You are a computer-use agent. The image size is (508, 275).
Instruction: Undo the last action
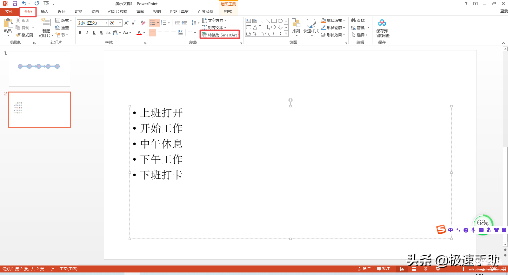click(x=24, y=3)
